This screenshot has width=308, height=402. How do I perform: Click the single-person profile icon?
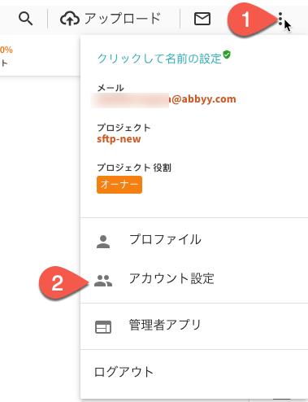[x=103, y=242]
